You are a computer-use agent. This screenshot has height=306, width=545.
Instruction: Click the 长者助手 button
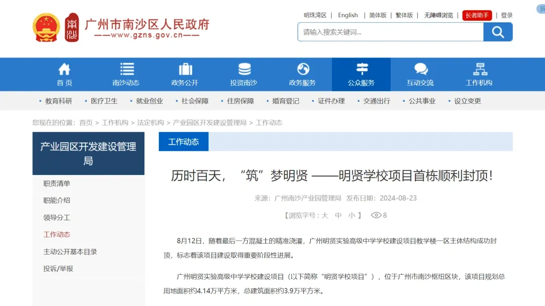tap(477, 15)
